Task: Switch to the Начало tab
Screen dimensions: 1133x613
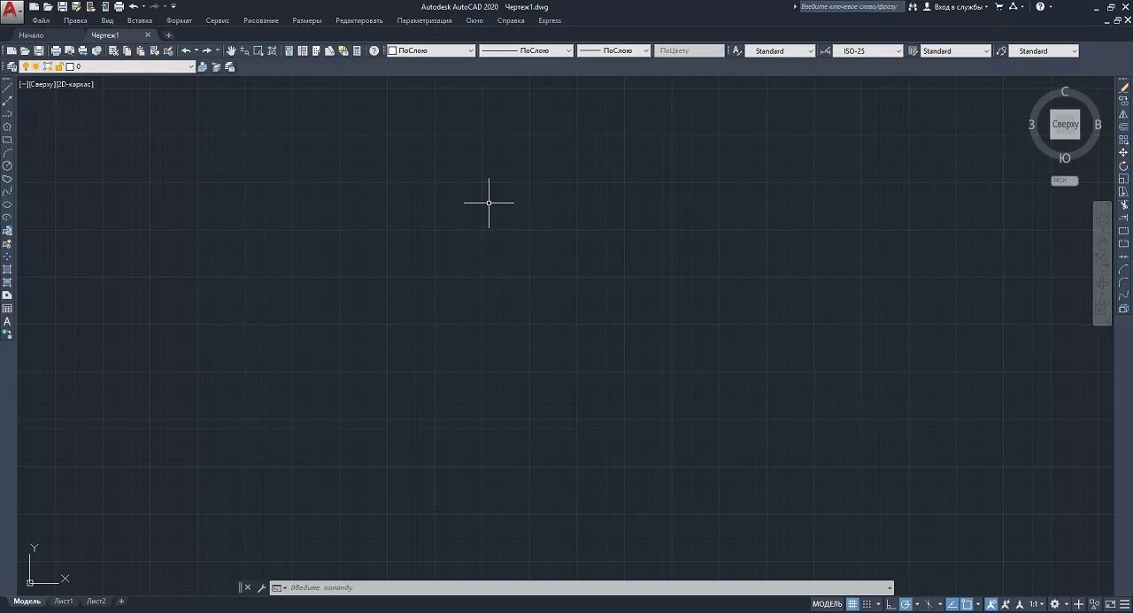Action: point(31,35)
